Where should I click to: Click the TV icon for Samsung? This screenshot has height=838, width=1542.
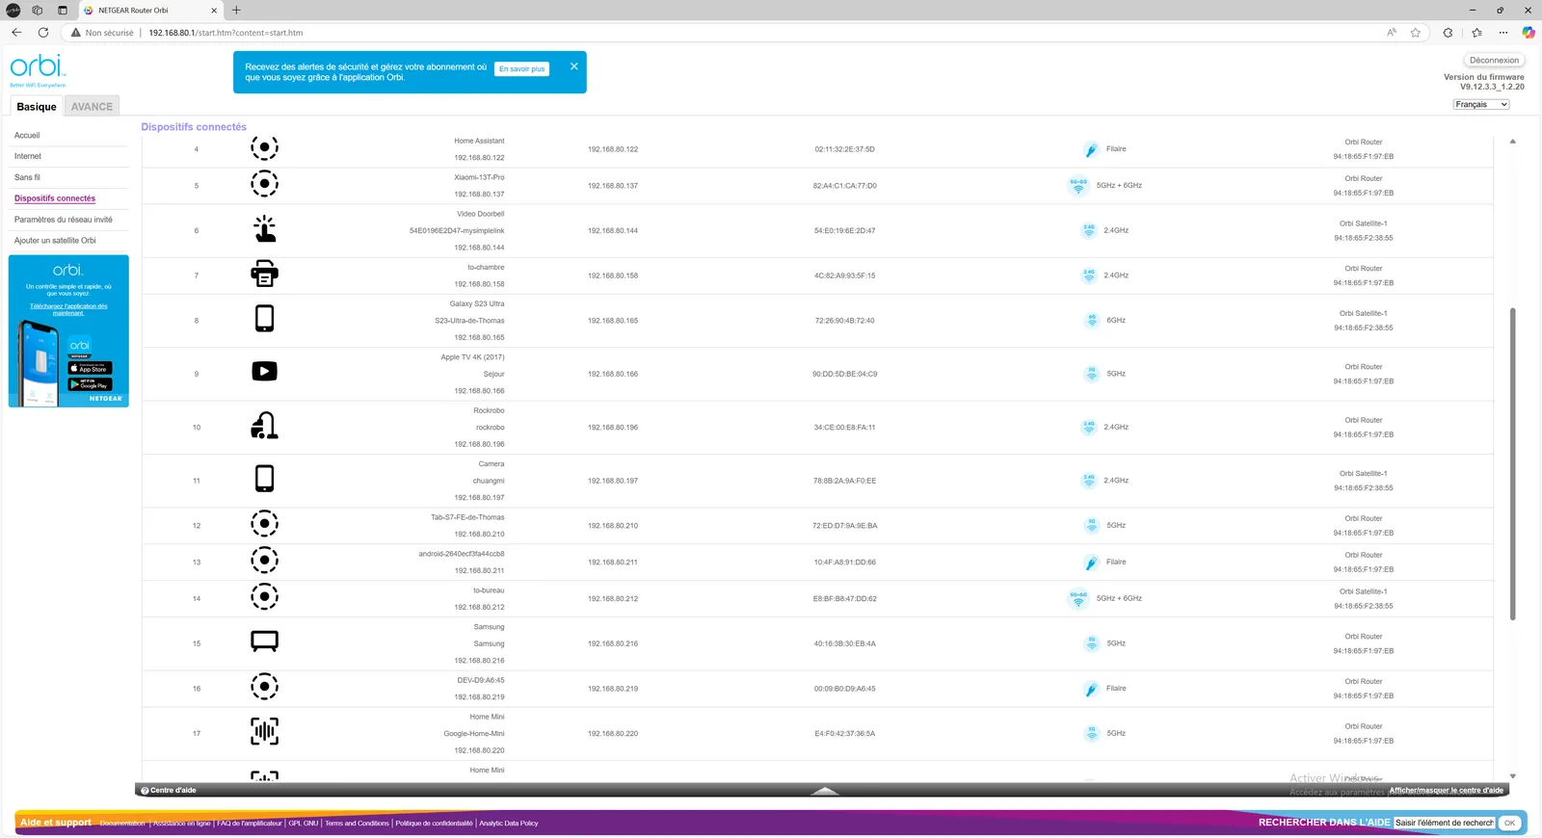[264, 642]
